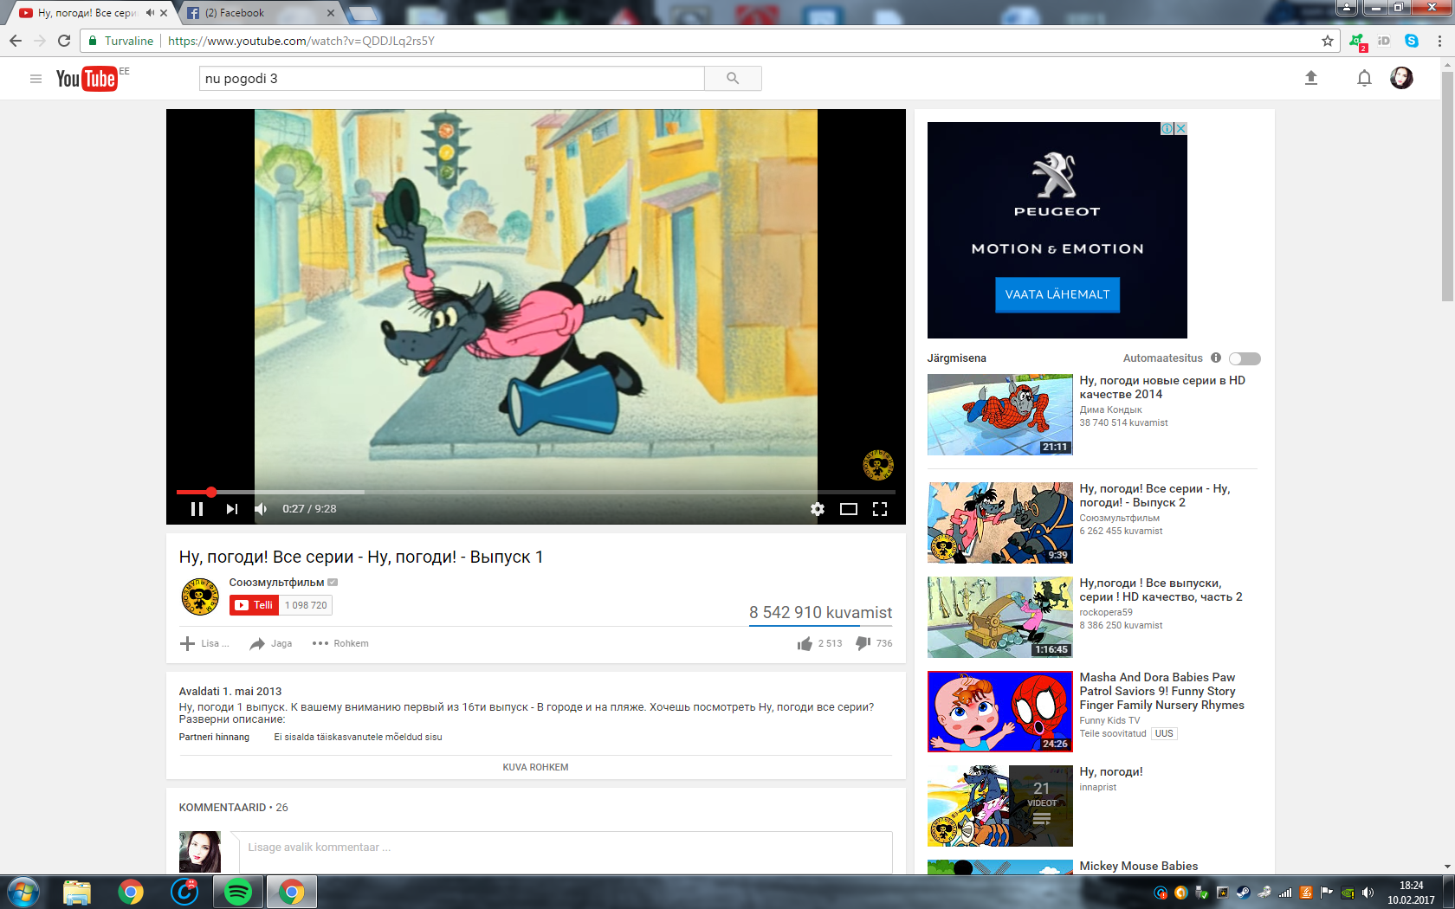Image resolution: width=1455 pixels, height=909 pixels.
Task: Open the Дима Кондык channel link
Action: [1110, 409]
